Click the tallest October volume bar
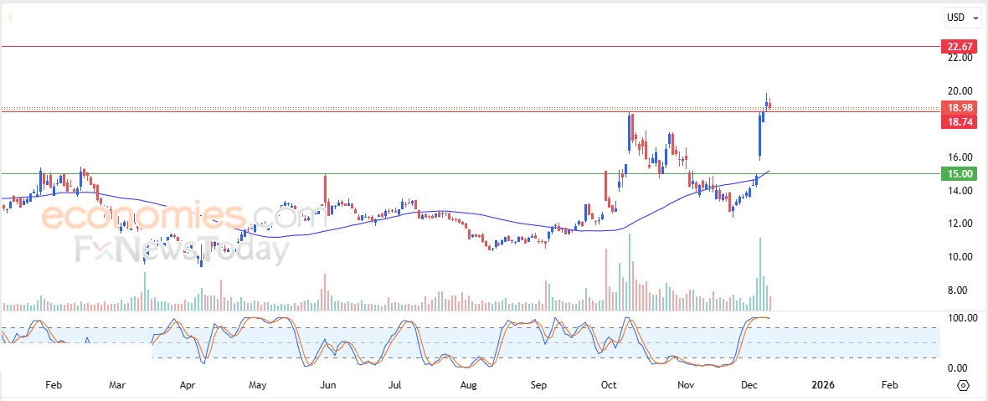Viewport: 988px width, 401px height. pyautogui.click(x=630, y=271)
